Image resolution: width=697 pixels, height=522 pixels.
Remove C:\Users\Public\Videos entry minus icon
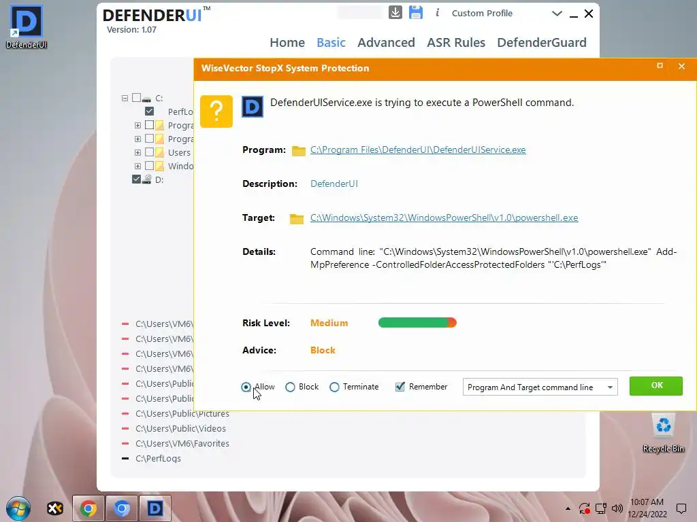pos(125,428)
